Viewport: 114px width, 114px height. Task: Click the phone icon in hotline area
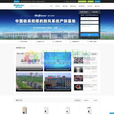[65, 2]
